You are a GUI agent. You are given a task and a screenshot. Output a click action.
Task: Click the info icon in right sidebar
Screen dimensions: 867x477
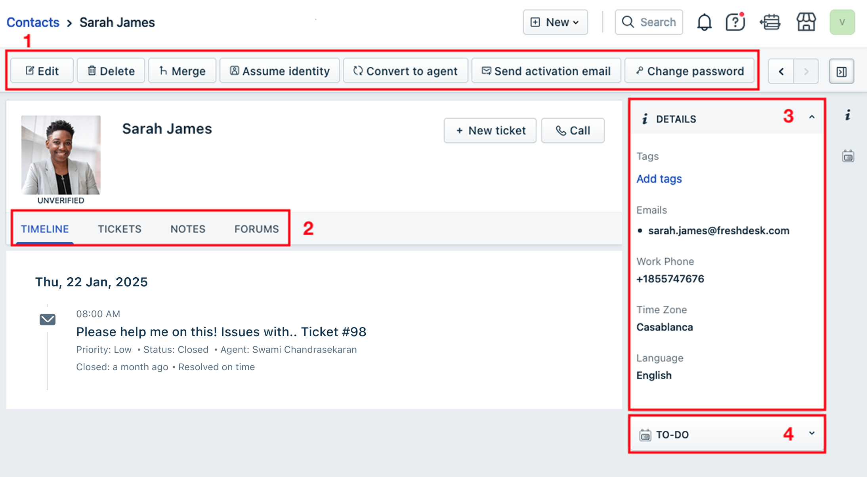848,115
